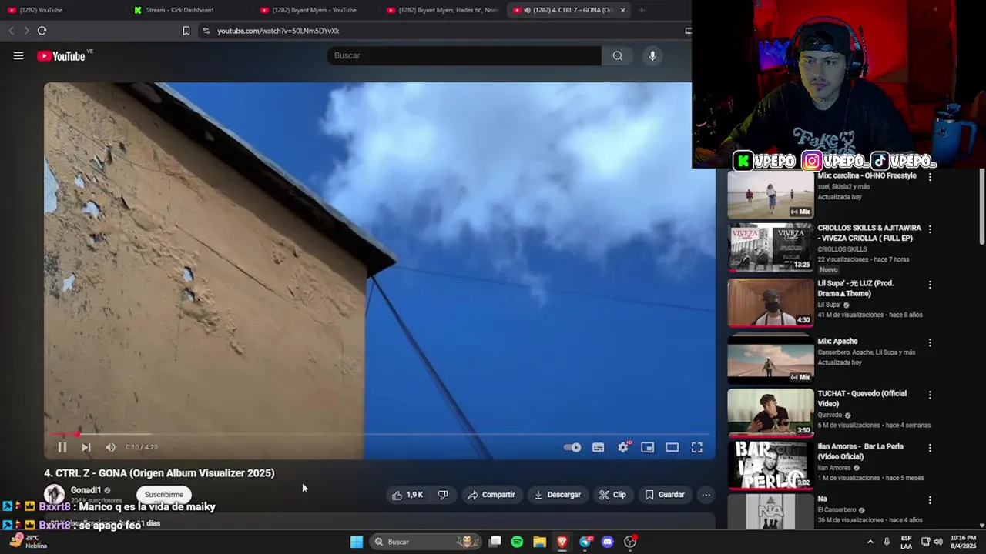Screen dimensions: 986x554
Task: Open options menu for Lil Supa' LUZ
Action: pyautogui.click(x=930, y=284)
